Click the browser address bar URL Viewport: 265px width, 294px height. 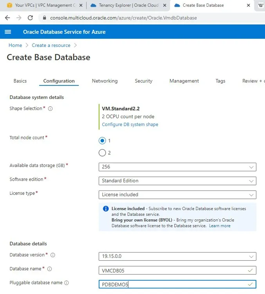pyautogui.click(x=123, y=18)
